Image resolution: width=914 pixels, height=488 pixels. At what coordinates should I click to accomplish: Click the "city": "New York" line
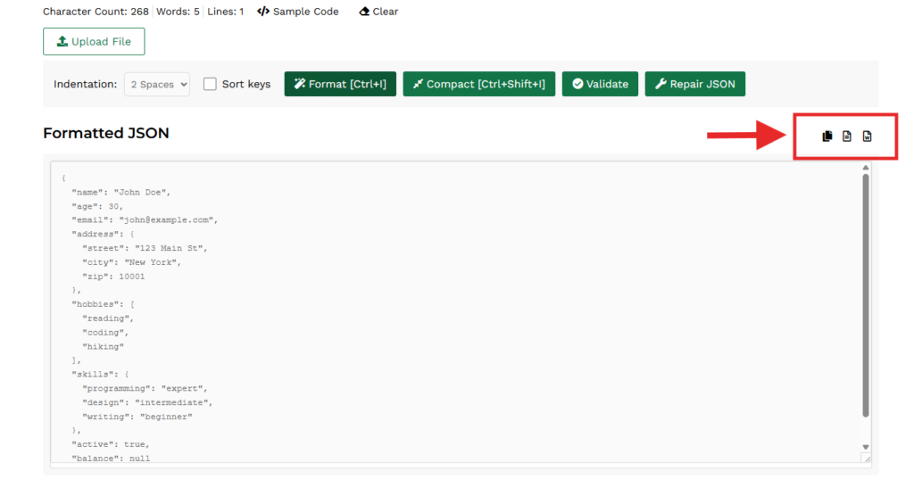tap(132, 262)
